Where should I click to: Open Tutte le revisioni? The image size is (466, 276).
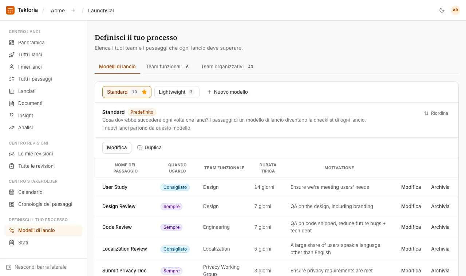coord(43,166)
